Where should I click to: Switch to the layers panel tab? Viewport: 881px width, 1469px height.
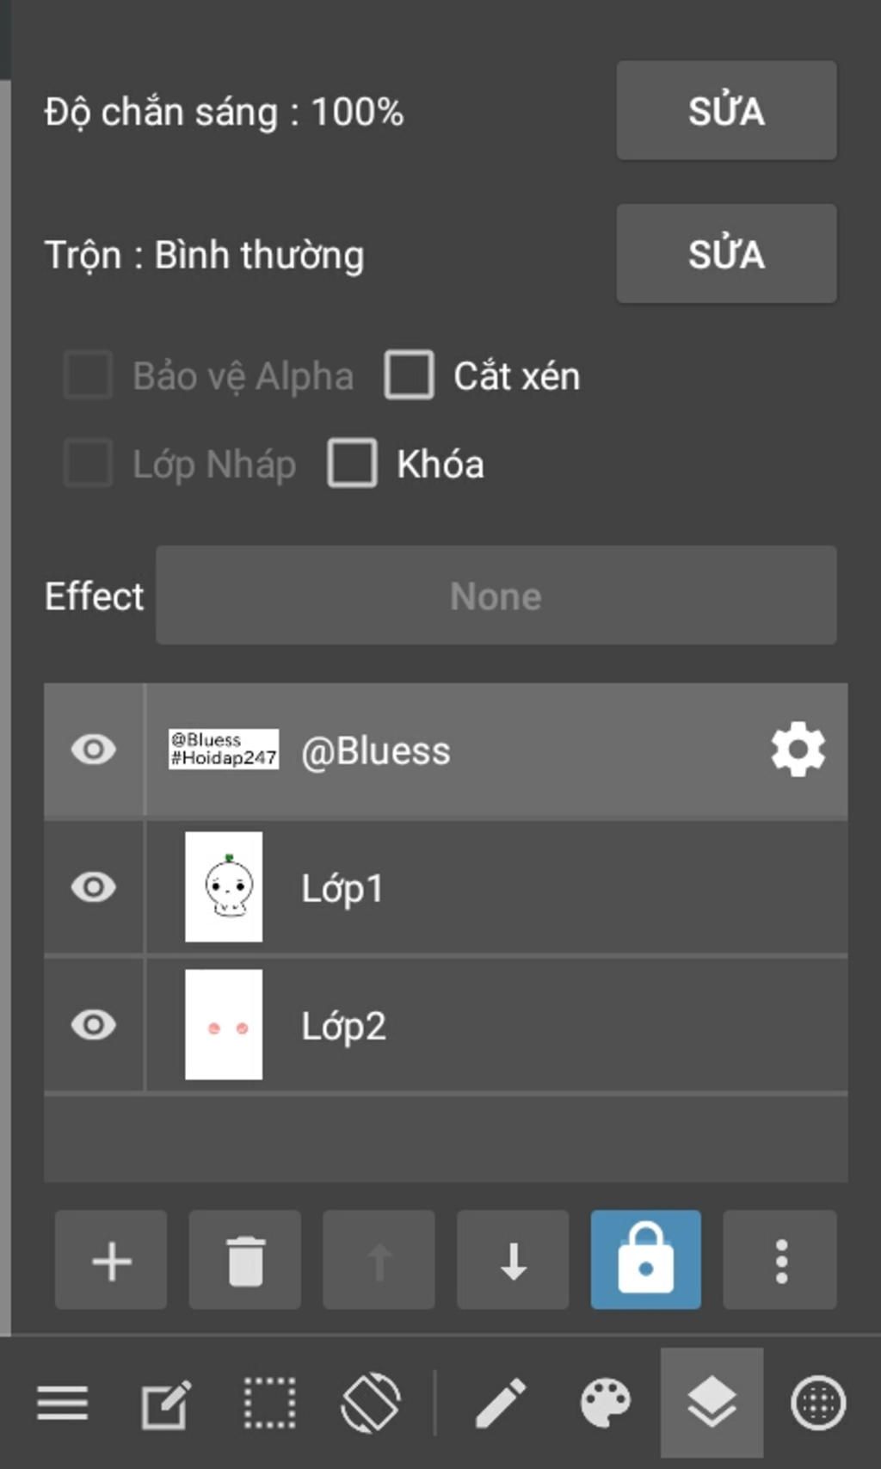[x=712, y=1404]
